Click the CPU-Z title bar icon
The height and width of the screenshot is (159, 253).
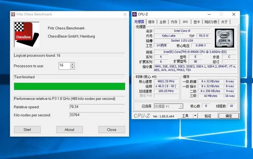click(x=134, y=14)
